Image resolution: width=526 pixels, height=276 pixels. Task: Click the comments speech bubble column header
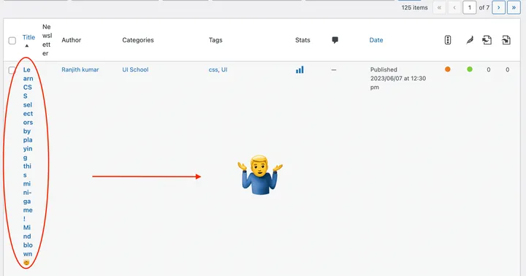click(335, 40)
